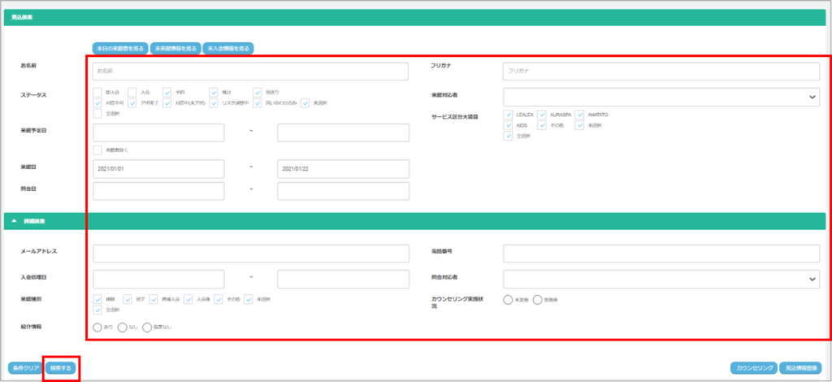Click the 見込情報登録 button
Image resolution: width=832 pixels, height=382 pixels.
pos(802,368)
